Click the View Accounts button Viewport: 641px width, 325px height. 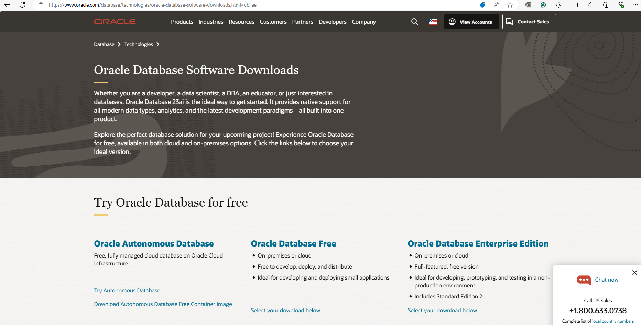pyautogui.click(x=471, y=21)
